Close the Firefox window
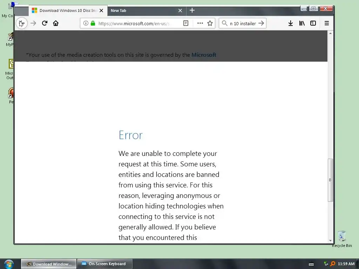The width and height of the screenshot is (359, 269). (x=326, y=8)
